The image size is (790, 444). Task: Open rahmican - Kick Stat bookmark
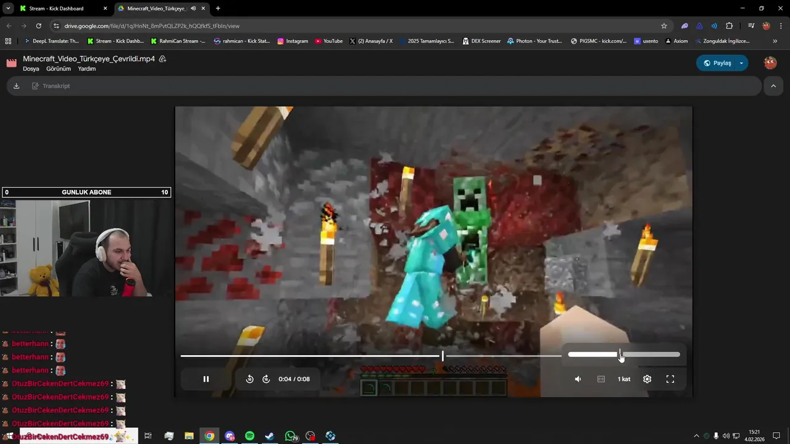click(242, 41)
